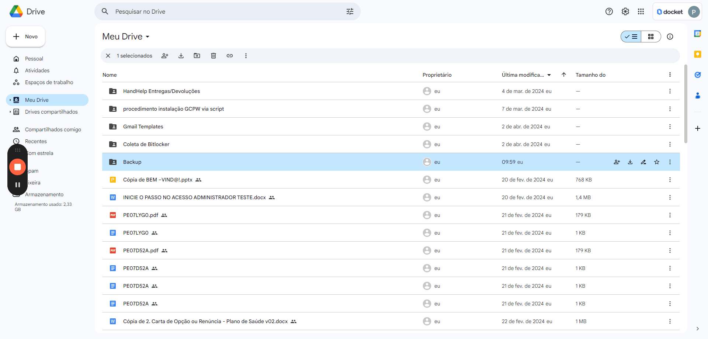Screen dimensions: 708x339
Task: Open more actions in selection toolbar
Action: [x=246, y=56]
